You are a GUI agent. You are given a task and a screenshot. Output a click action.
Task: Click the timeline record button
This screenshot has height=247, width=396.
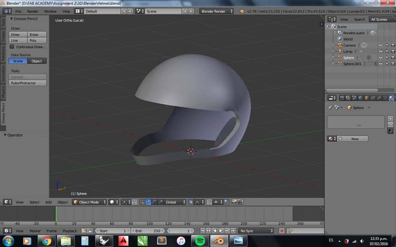pos(282,231)
